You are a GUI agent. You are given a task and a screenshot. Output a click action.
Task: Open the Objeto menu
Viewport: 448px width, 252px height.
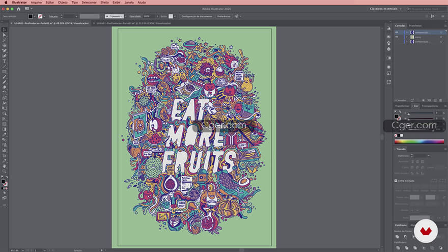pyautogui.click(x=63, y=2)
